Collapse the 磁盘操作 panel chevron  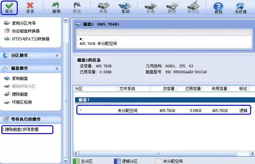pos(57,69)
